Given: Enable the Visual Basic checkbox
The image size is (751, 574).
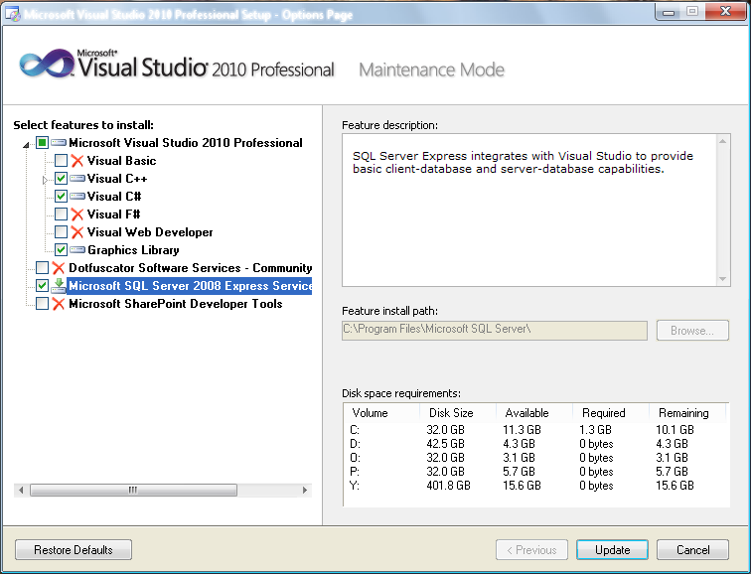Looking at the screenshot, I should click(61, 160).
